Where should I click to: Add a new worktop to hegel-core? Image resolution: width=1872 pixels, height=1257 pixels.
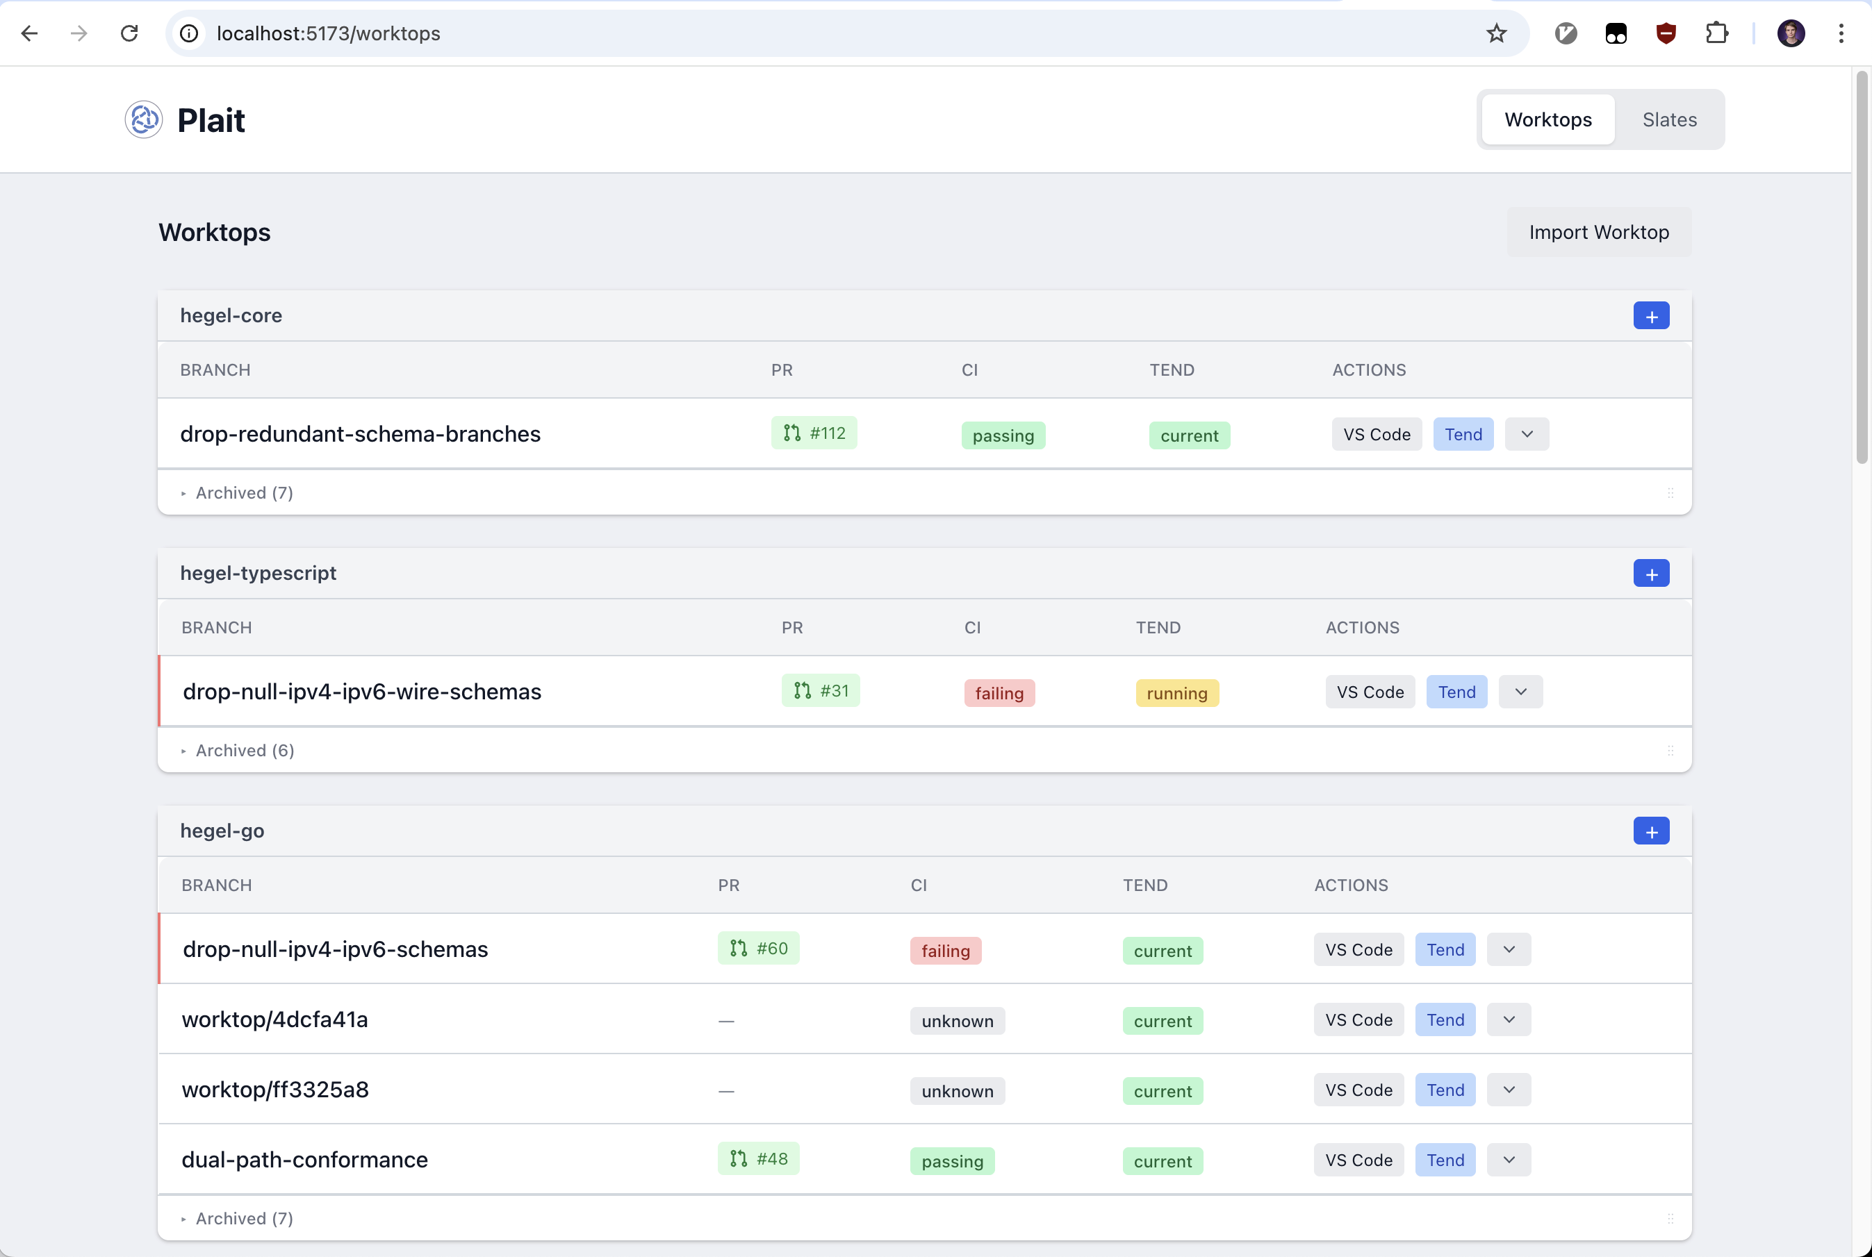[1650, 316]
